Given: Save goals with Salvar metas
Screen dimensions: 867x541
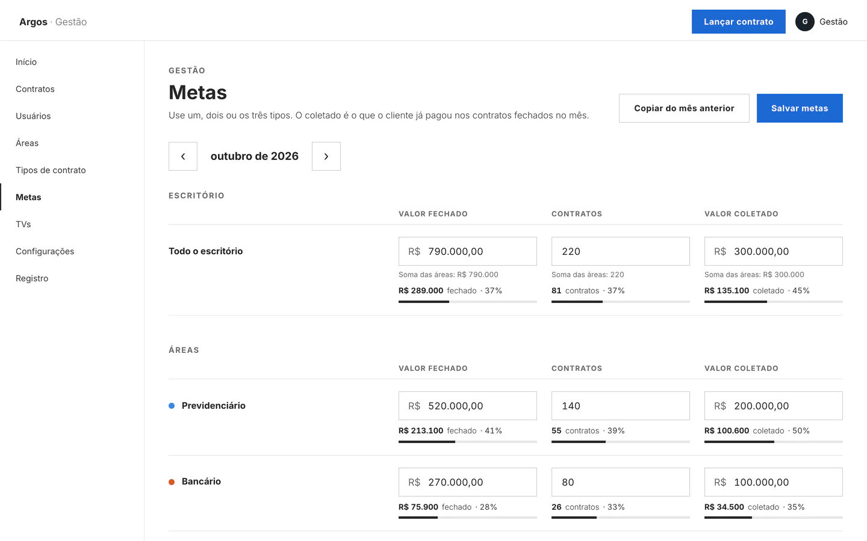Looking at the screenshot, I should click(800, 108).
